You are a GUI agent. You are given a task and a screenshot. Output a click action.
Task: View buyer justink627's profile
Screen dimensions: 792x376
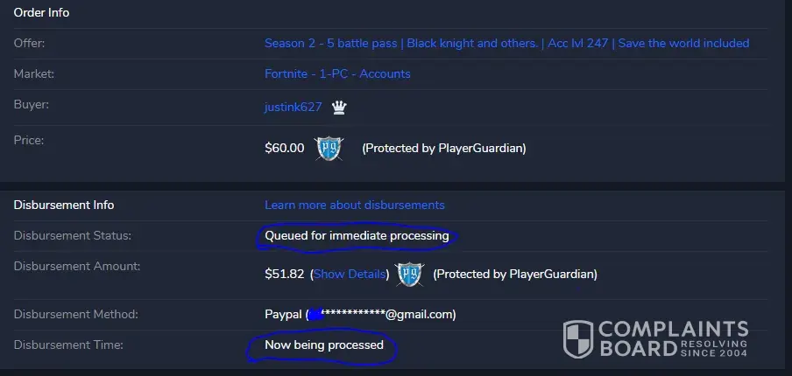coord(293,108)
